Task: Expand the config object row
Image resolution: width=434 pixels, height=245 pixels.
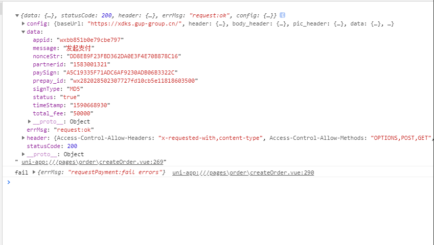Action: tap(23, 24)
